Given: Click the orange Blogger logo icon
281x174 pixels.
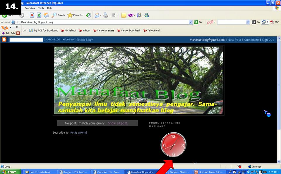Looking at the screenshot, I should coord(4,39).
